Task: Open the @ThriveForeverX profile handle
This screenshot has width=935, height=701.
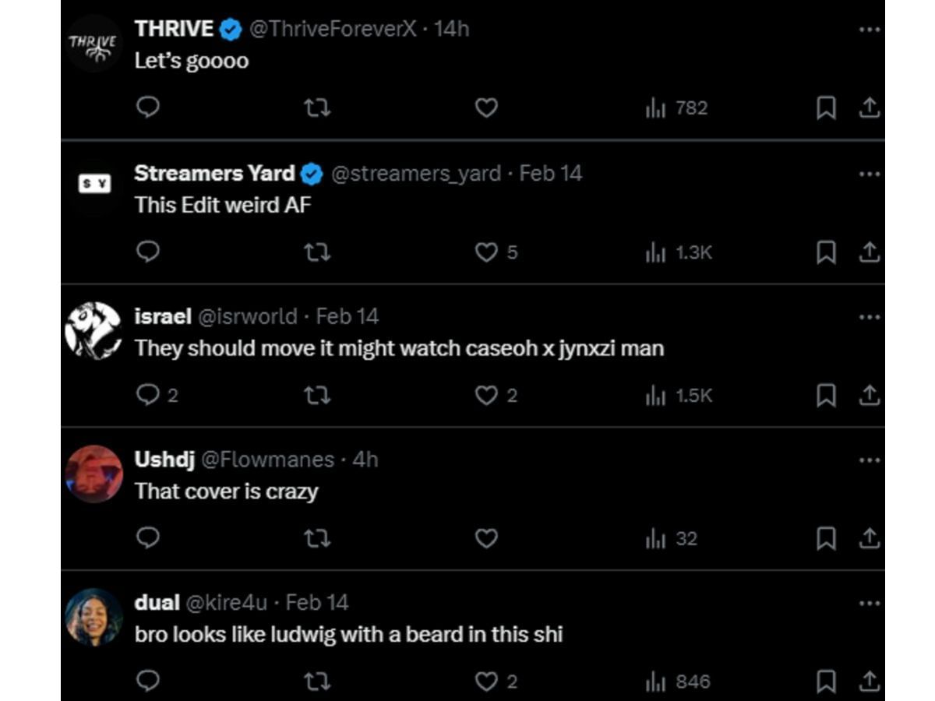Action: pos(333,30)
